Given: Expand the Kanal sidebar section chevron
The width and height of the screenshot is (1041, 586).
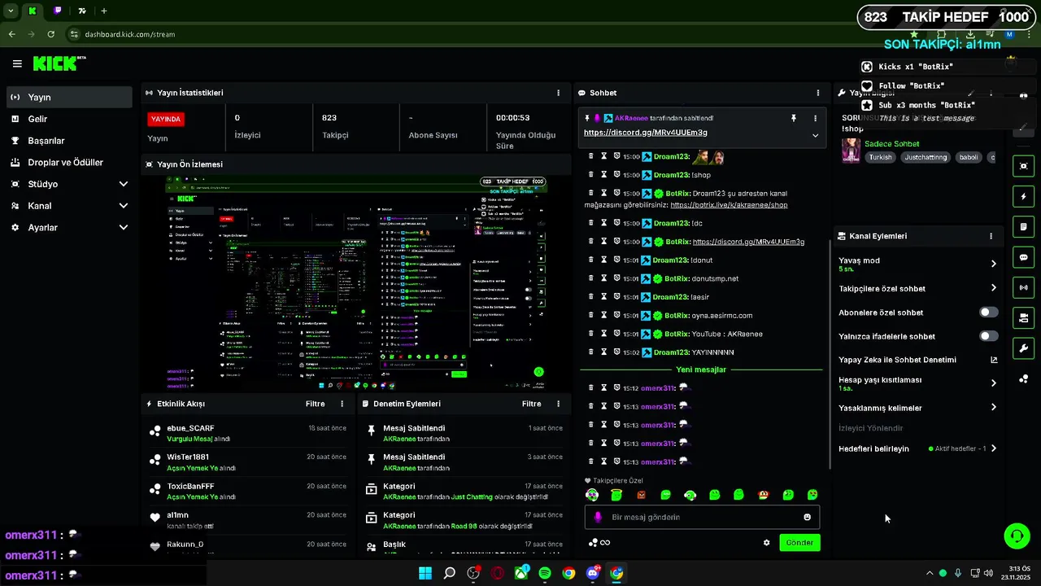Looking at the screenshot, I should click(124, 206).
